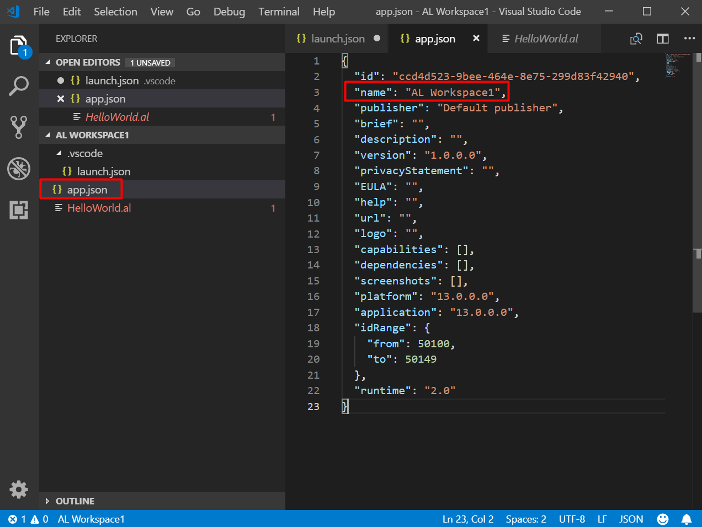
Task: Open the Terminal menu
Action: click(x=279, y=12)
